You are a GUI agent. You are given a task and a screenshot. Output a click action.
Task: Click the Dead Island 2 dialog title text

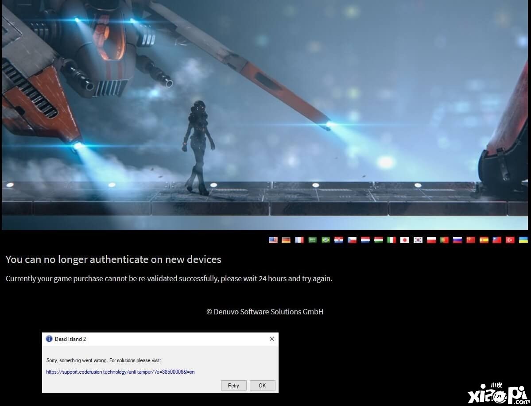70,339
